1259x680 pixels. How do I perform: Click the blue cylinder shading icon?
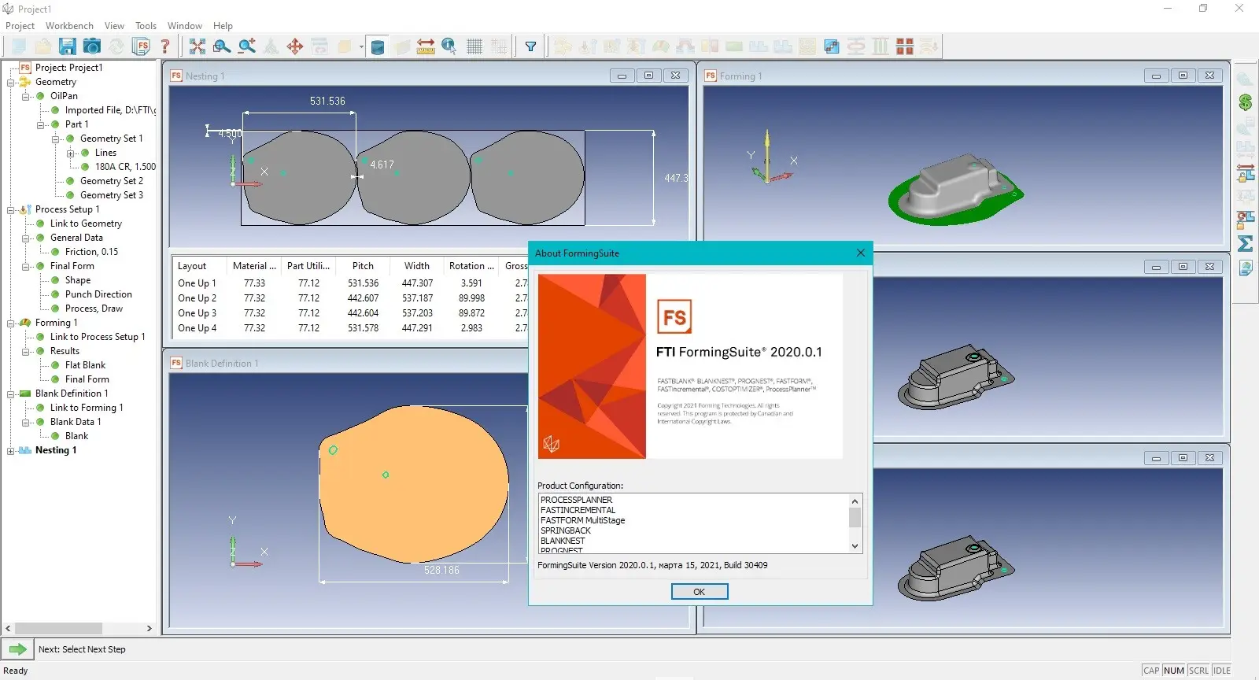pos(378,46)
